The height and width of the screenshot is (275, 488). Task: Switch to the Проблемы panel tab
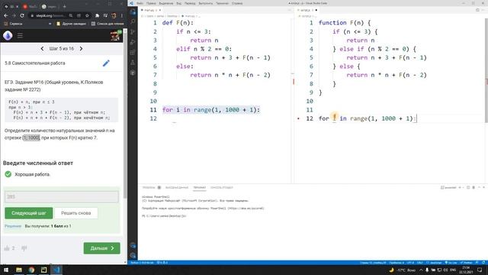[x=149, y=187]
